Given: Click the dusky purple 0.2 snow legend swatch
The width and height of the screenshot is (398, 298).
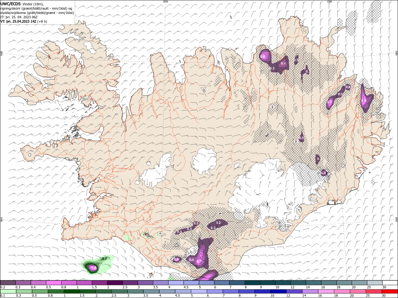Looking at the screenshot, I should coord(8,283).
